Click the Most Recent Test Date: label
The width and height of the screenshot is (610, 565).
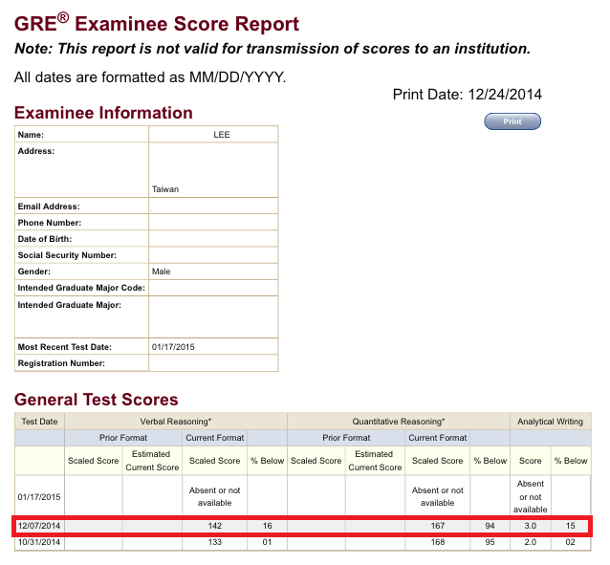tap(65, 347)
